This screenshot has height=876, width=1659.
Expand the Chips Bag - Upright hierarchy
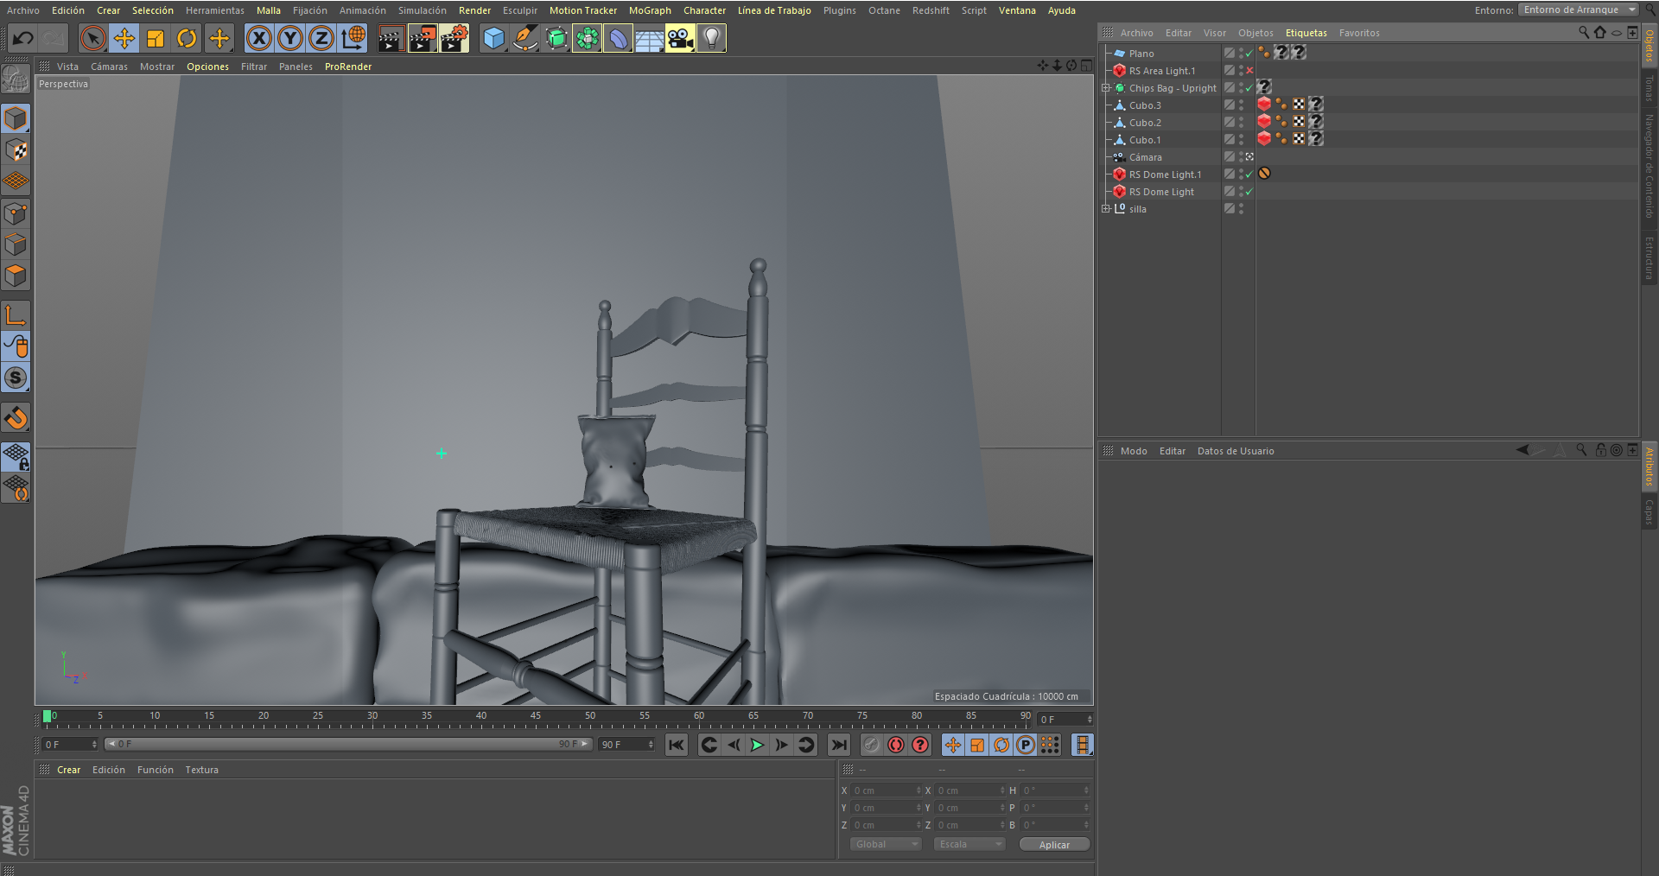point(1105,88)
